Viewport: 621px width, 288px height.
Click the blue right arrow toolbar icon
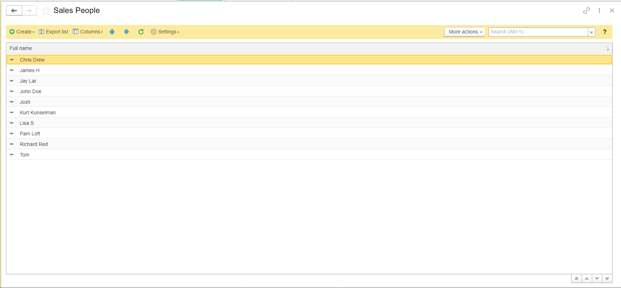point(127,32)
